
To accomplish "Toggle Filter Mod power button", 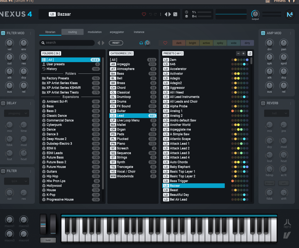I will pos(3,33).
